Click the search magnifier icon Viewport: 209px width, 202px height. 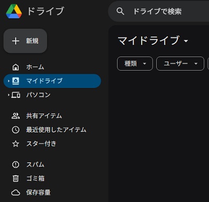pyautogui.click(x=120, y=12)
